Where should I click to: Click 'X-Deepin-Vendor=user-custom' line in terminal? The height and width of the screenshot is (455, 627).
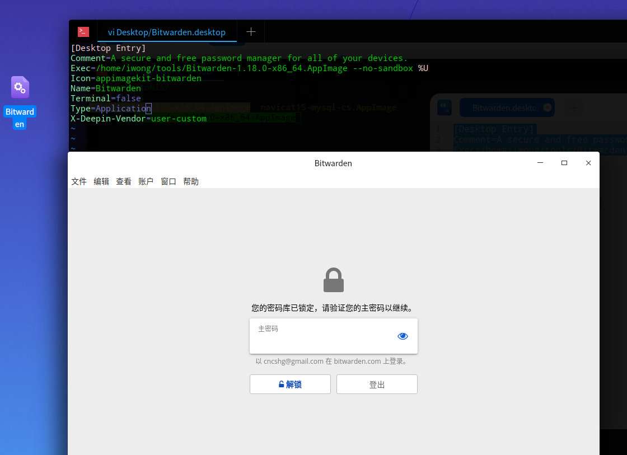point(139,118)
